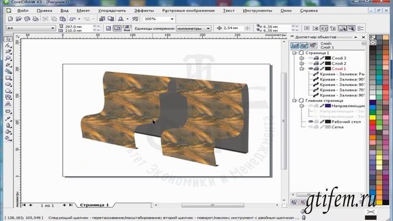Viewport: 393px width, 221px height.
Task: Open the Эффекты menu
Action: (144, 10)
